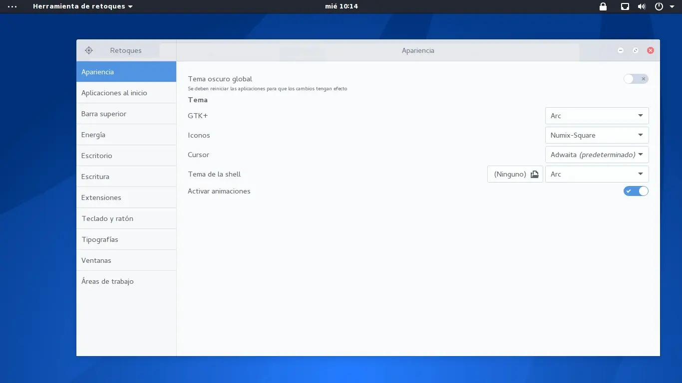Screen dimensions: 682x383
Task: Click the restart applications note under Tema oscuro
Action: [268, 89]
